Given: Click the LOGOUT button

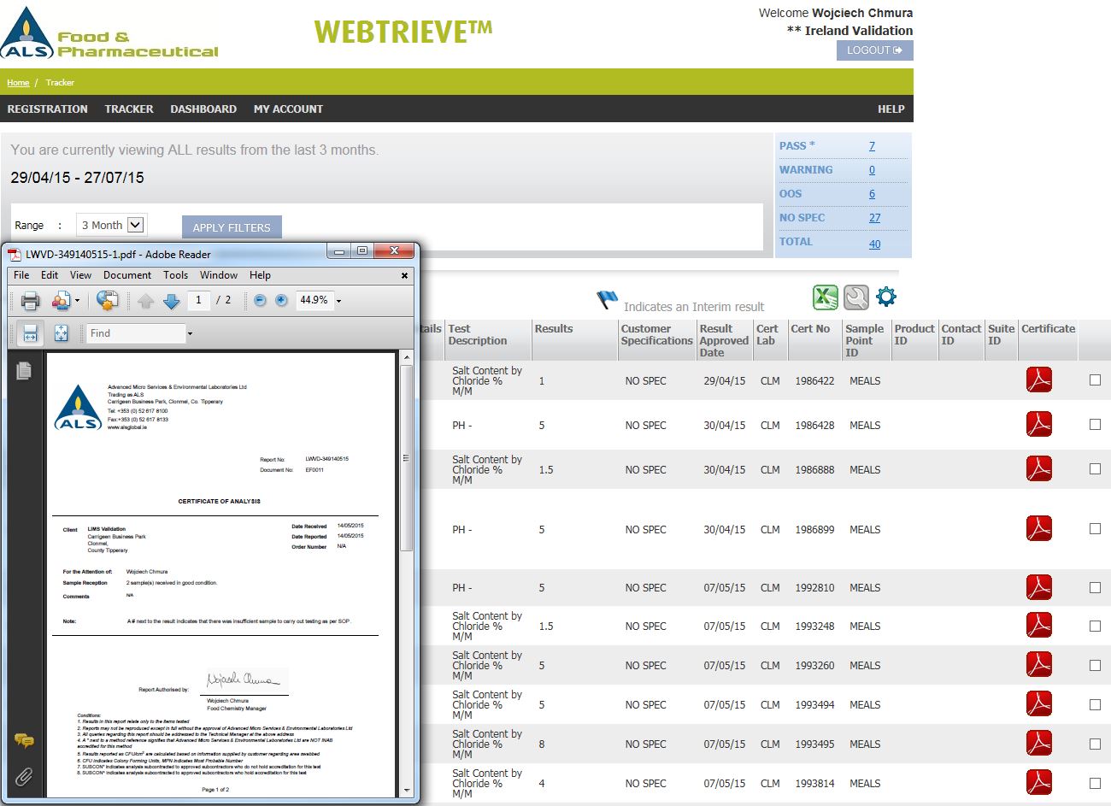Looking at the screenshot, I should click(874, 50).
